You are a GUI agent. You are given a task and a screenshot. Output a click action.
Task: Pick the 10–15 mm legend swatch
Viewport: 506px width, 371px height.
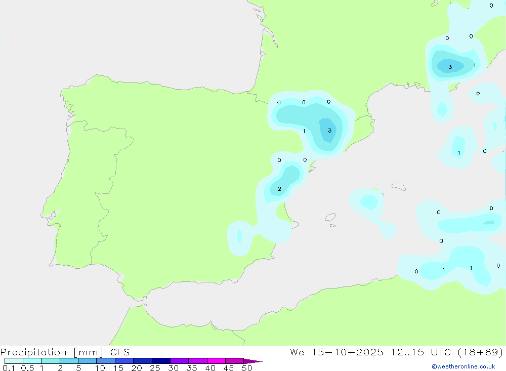[x=106, y=361]
